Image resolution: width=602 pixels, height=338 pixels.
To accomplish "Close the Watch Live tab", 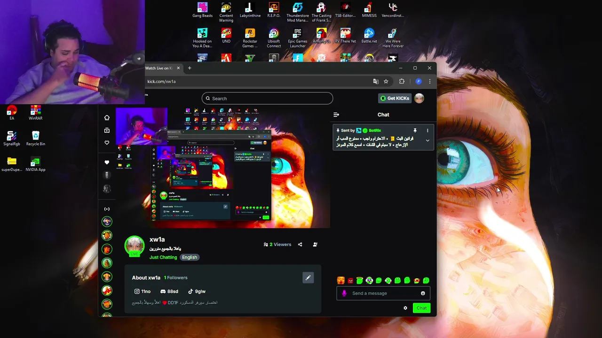I will coord(178,68).
